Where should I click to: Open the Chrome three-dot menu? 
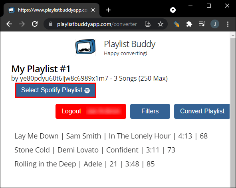point(228,24)
